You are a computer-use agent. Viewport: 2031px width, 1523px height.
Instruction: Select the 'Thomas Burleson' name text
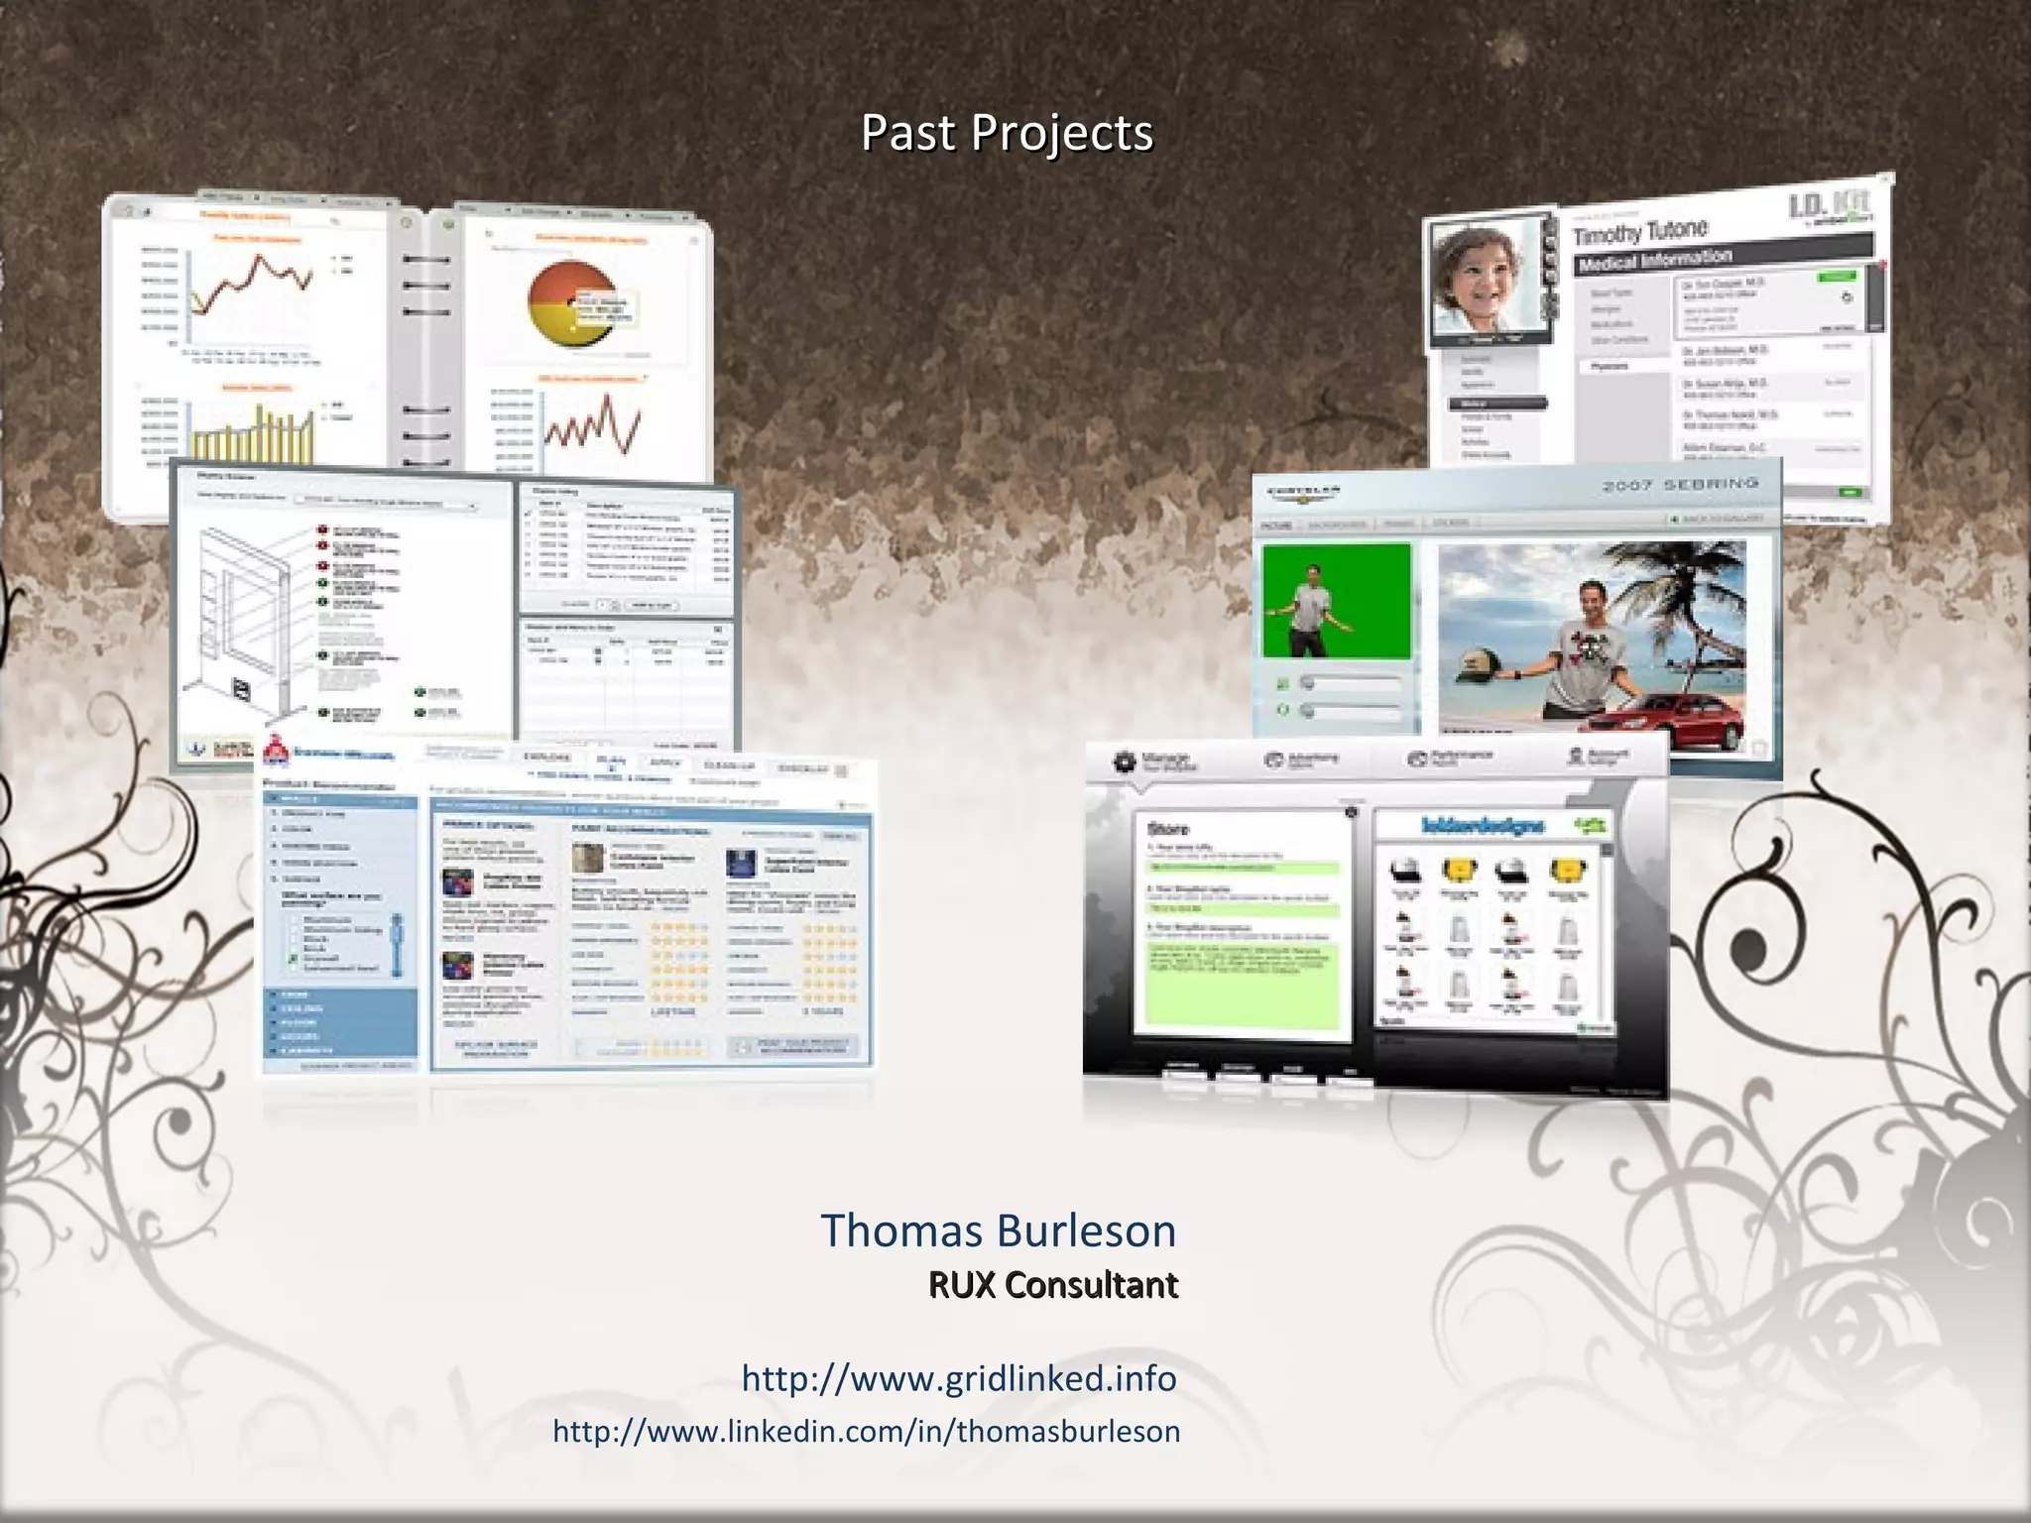pyautogui.click(x=998, y=1230)
